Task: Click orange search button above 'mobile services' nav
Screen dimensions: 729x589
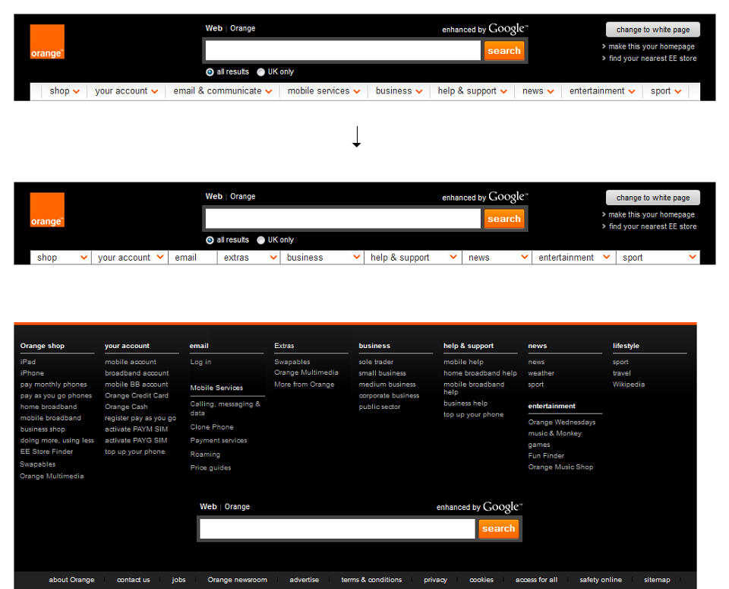Action: click(504, 51)
